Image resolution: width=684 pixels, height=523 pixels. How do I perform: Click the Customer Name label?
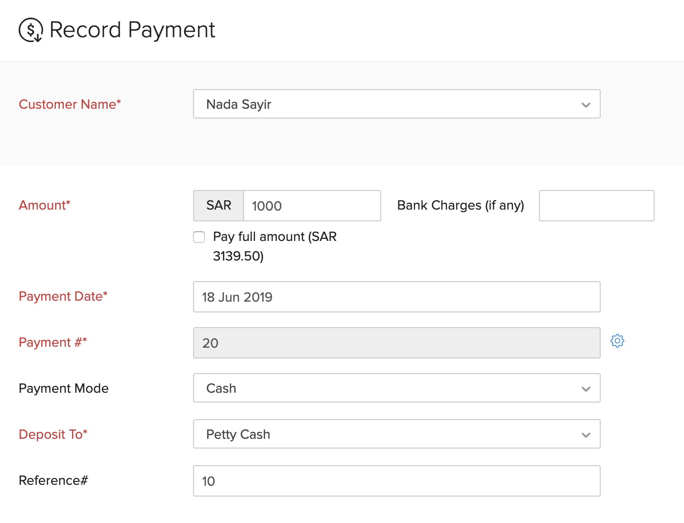[70, 104]
